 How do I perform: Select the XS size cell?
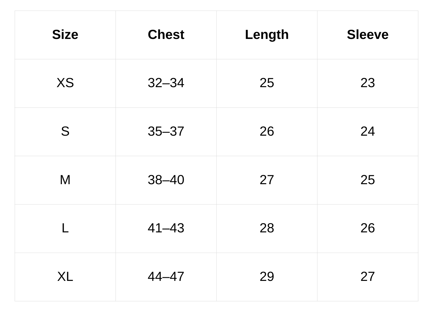click(x=65, y=83)
